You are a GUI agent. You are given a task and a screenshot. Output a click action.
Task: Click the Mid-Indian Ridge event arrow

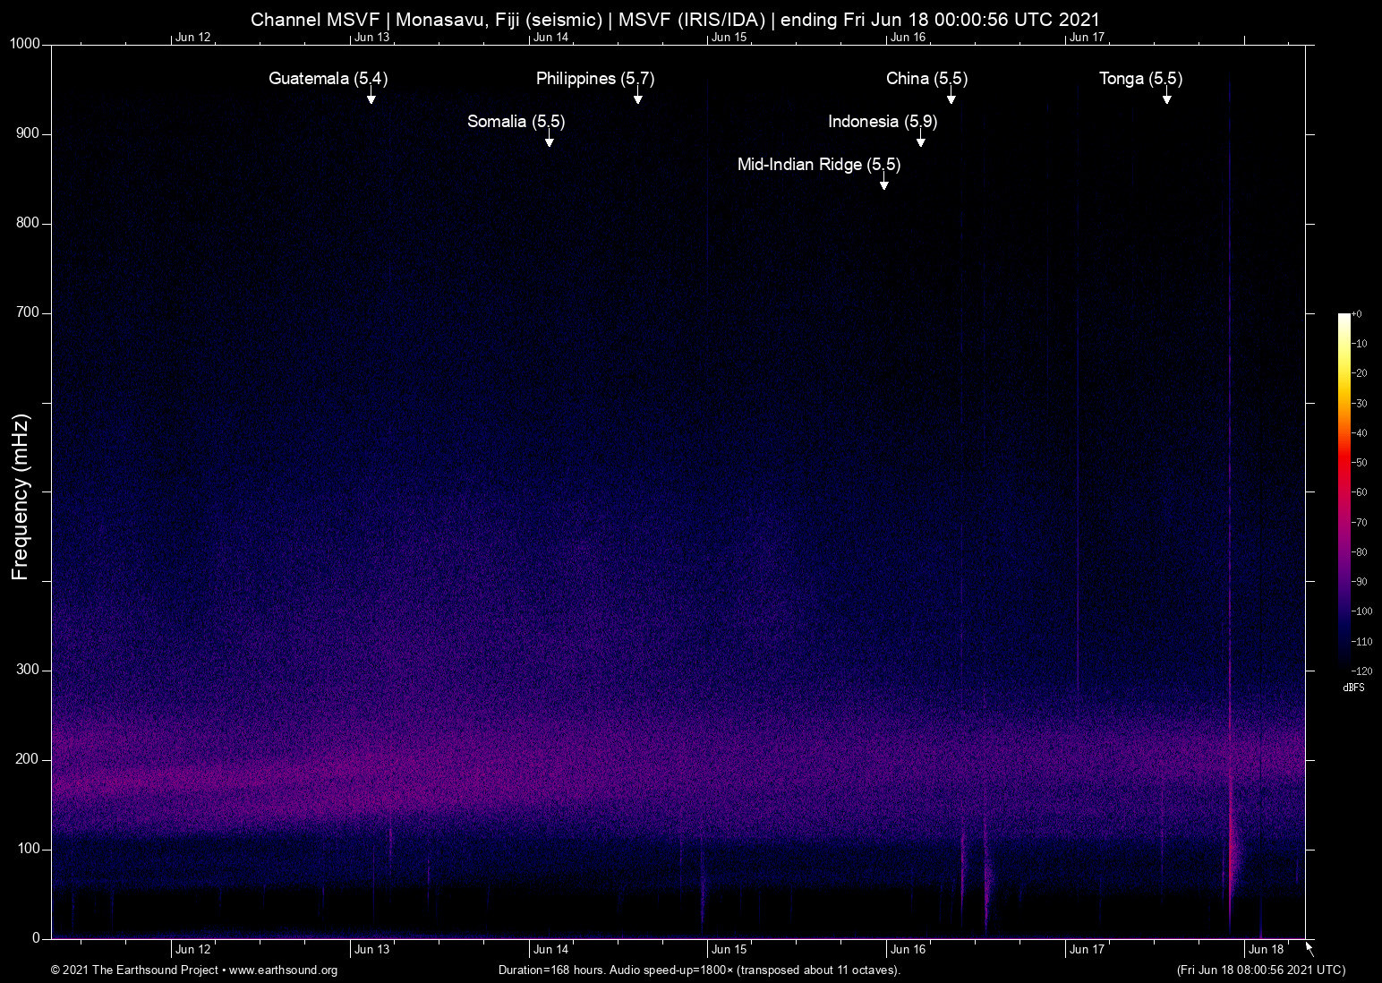(x=883, y=184)
